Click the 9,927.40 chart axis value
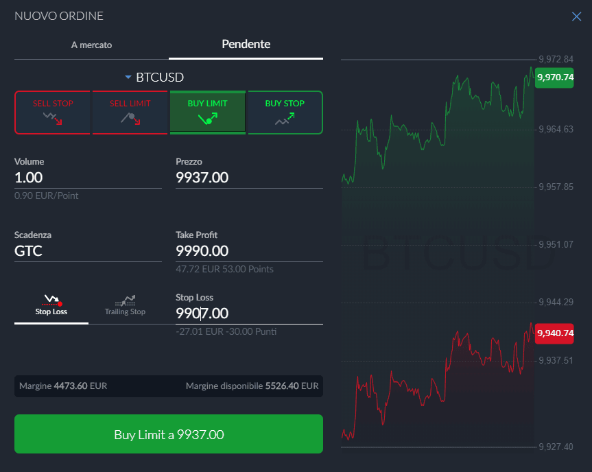Screen dimensions: 592x472 556,447
